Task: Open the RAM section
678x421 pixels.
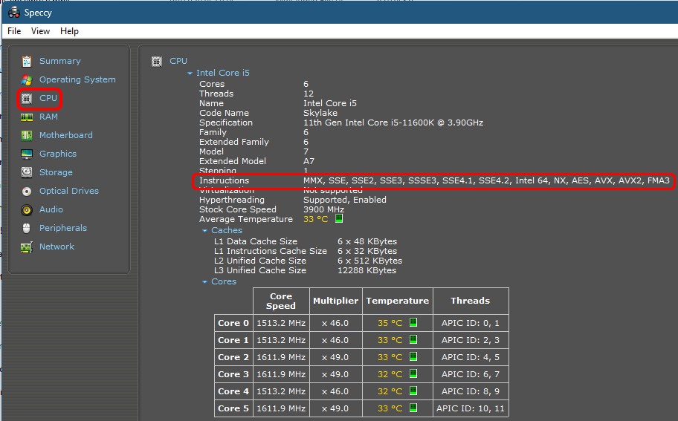Action: [x=48, y=117]
